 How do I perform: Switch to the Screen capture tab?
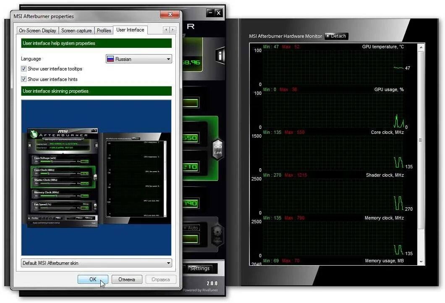point(76,30)
